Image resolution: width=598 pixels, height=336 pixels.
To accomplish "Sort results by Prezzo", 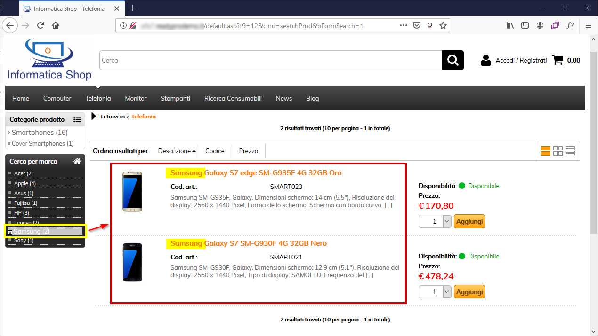I will point(249,151).
